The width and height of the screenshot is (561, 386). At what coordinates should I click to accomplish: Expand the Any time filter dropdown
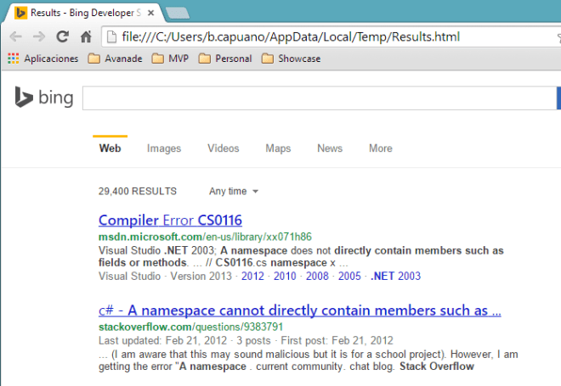tap(234, 191)
